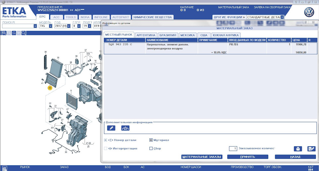
Task: Zoom in on the parts illustration
Action: (4, 33)
